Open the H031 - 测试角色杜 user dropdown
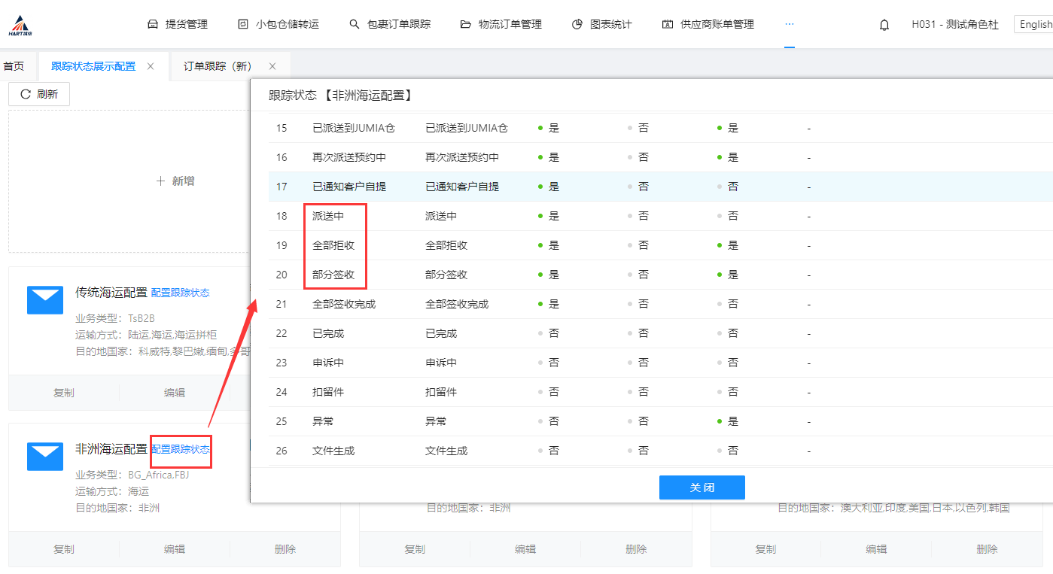1053x574 pixels. coord(954,24)
